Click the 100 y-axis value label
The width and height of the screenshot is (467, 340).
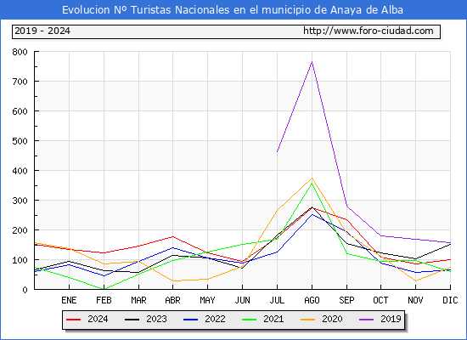coord(20,260)
